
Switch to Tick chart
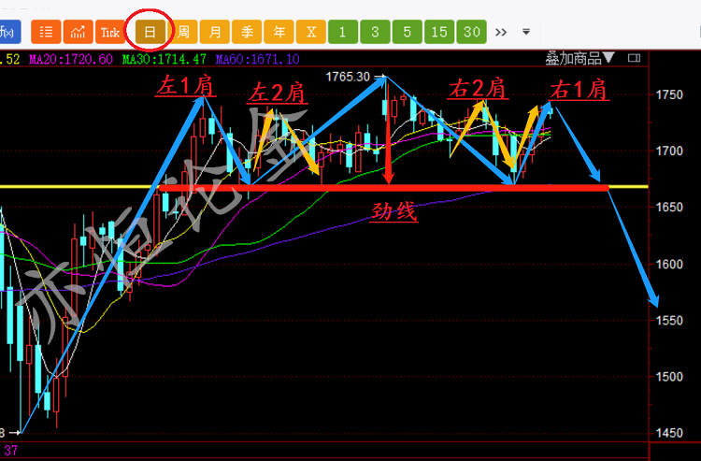point(110,32)
